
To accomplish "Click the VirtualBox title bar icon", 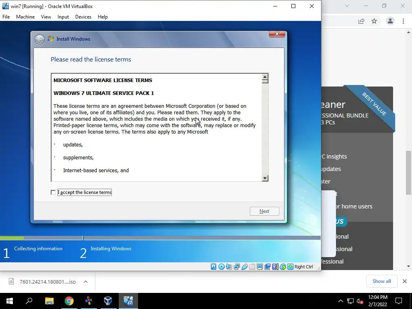I will pyautogui.click(x=5, y=6).
